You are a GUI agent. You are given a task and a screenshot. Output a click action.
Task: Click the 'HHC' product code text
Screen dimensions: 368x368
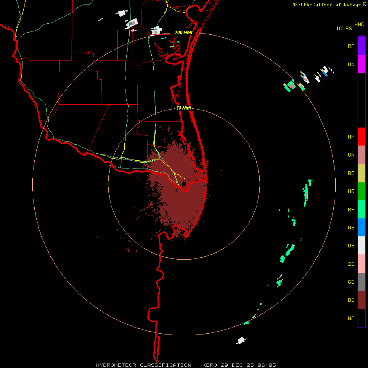(x=359, y=25)
